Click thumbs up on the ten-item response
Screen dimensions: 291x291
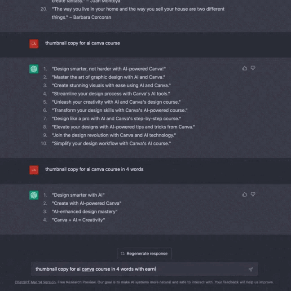pos(245,68)
